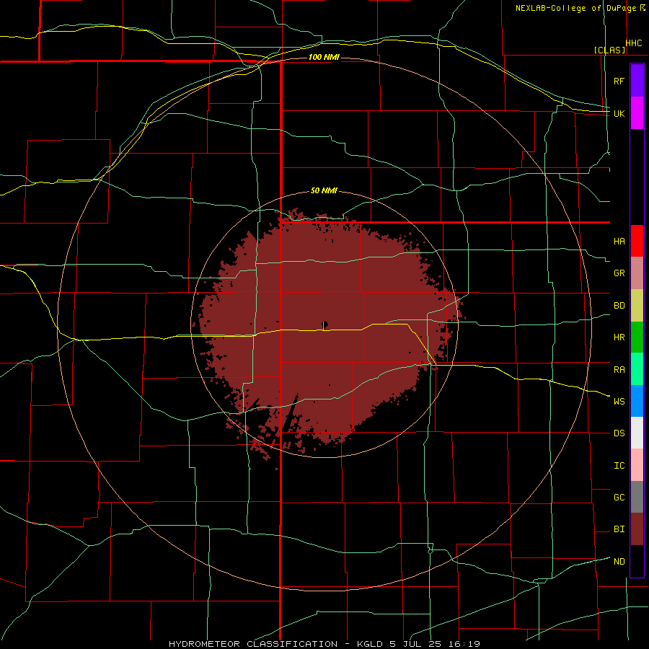Click the HYDROMETEOR CLASSIFICATION title text

click(x=253, y=644)
